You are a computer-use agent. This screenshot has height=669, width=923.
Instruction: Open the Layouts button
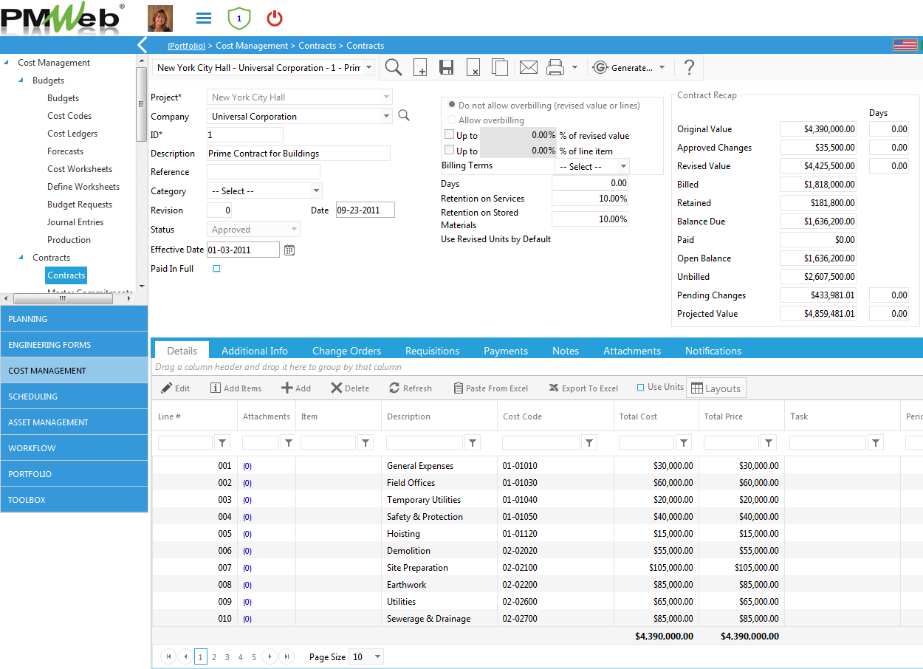pyautogui.click(x=716, y=388)
